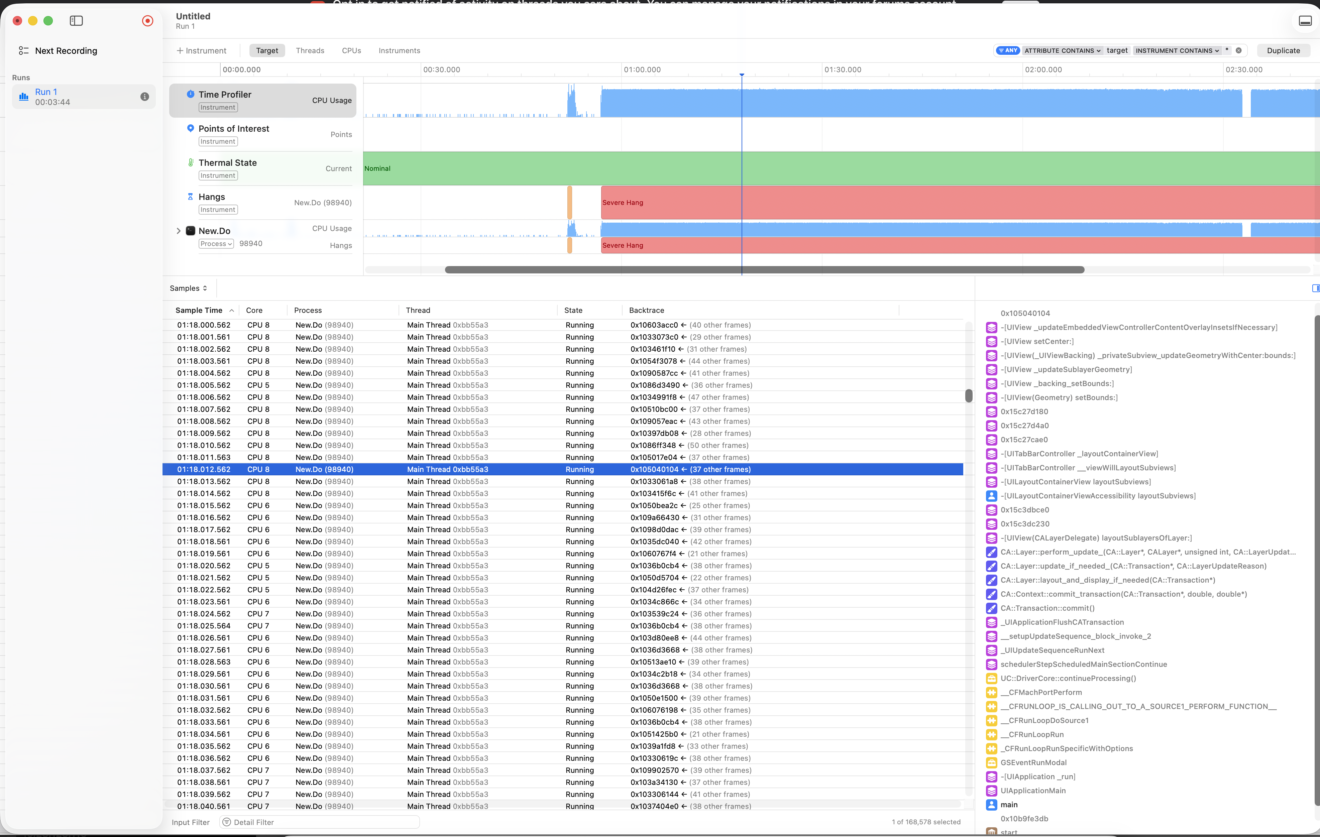Screen dimensions: 1320x837
Task: Switch to the CPUs tab
Action: tap(351, 50)
